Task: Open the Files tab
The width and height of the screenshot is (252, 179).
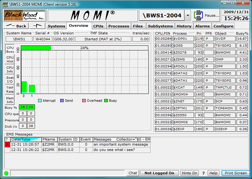Action: tap(138, 26)
